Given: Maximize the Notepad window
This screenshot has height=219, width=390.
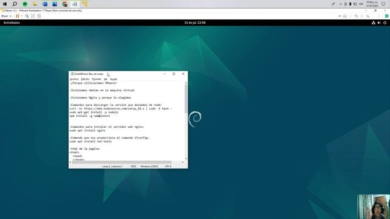Looking at the screenshot, I should (x=174, y=74).
